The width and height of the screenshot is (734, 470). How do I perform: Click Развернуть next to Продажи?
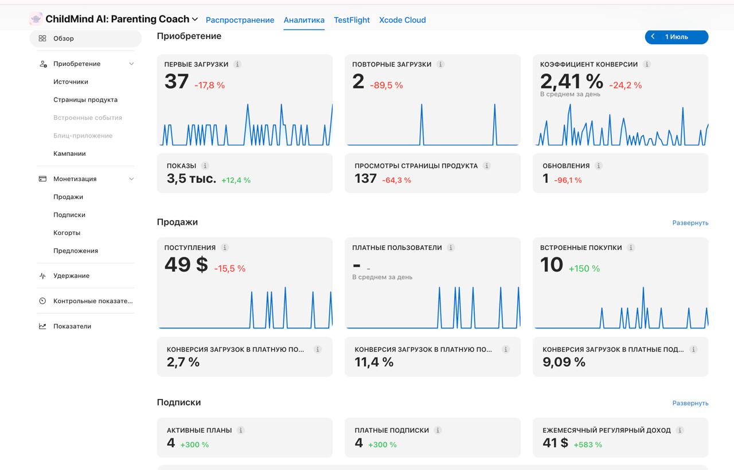coord(690,223)
